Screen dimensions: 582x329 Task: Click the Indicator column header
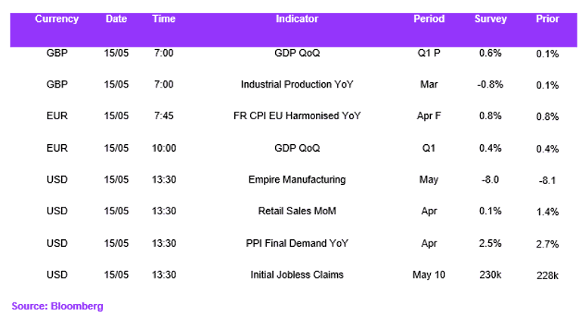click(x=297, y=19)
